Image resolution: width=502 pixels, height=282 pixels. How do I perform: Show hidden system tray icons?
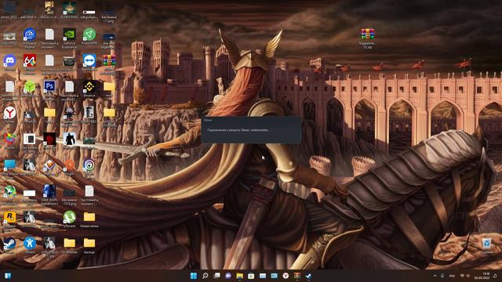pos(435,276)
